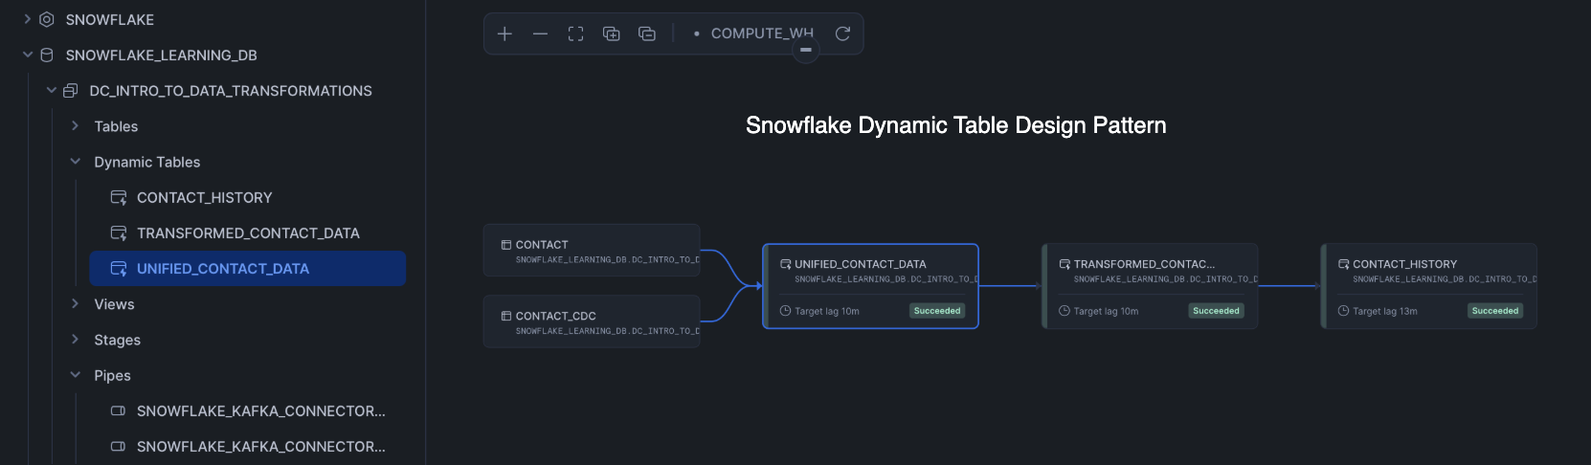Collapse the DC_INTRO_TO_DATA_TRANSFORMATIONS schema

(52, 90)
